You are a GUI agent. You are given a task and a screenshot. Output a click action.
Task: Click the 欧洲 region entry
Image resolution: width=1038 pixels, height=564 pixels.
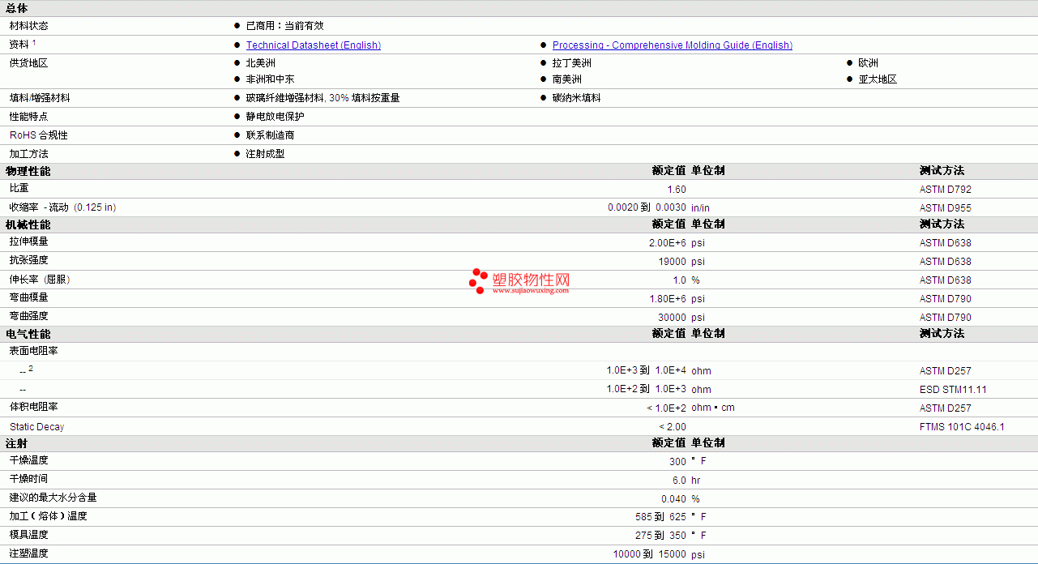(868, 63)
